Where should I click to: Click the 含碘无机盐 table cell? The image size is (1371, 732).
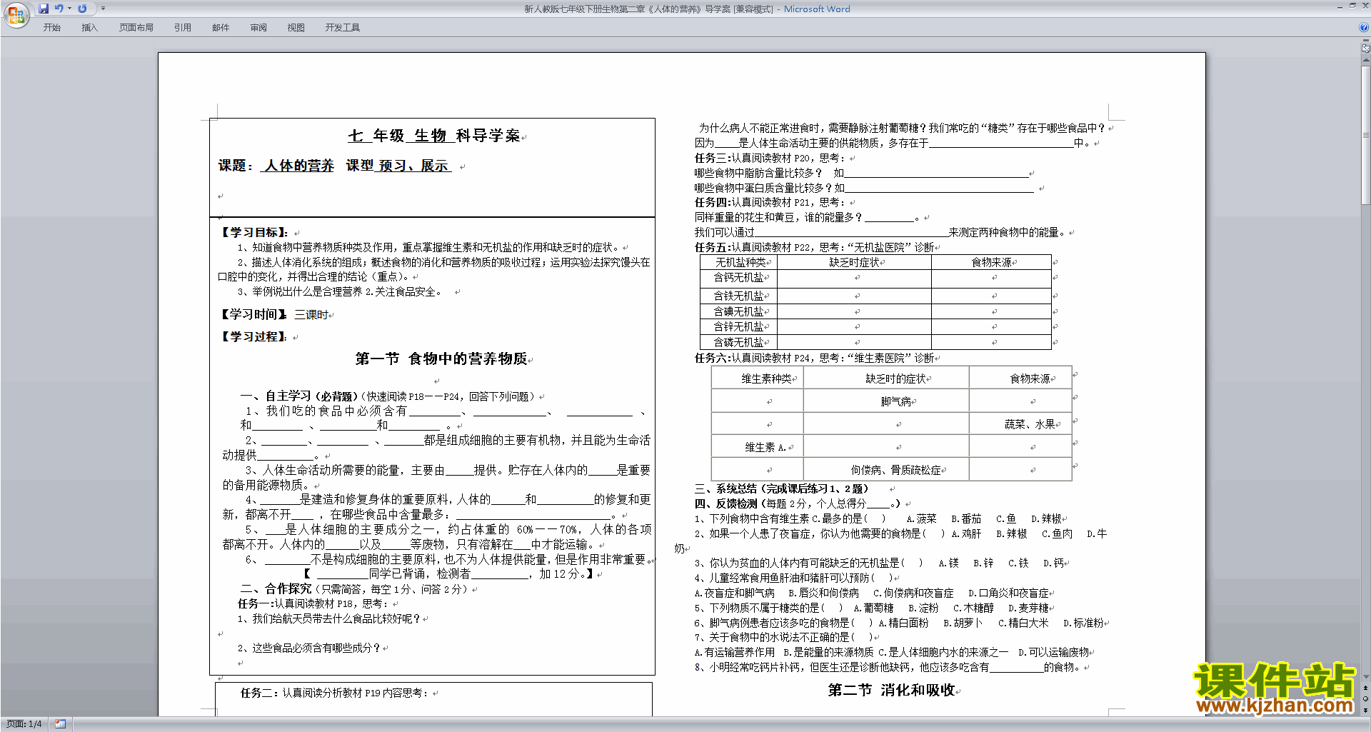click(739, 312)
